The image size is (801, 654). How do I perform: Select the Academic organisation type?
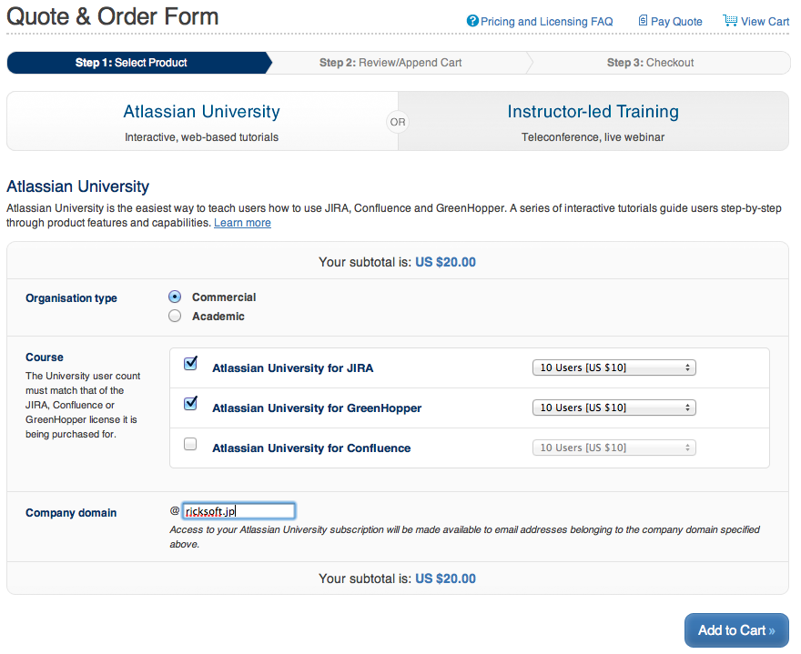coord(175,316)
